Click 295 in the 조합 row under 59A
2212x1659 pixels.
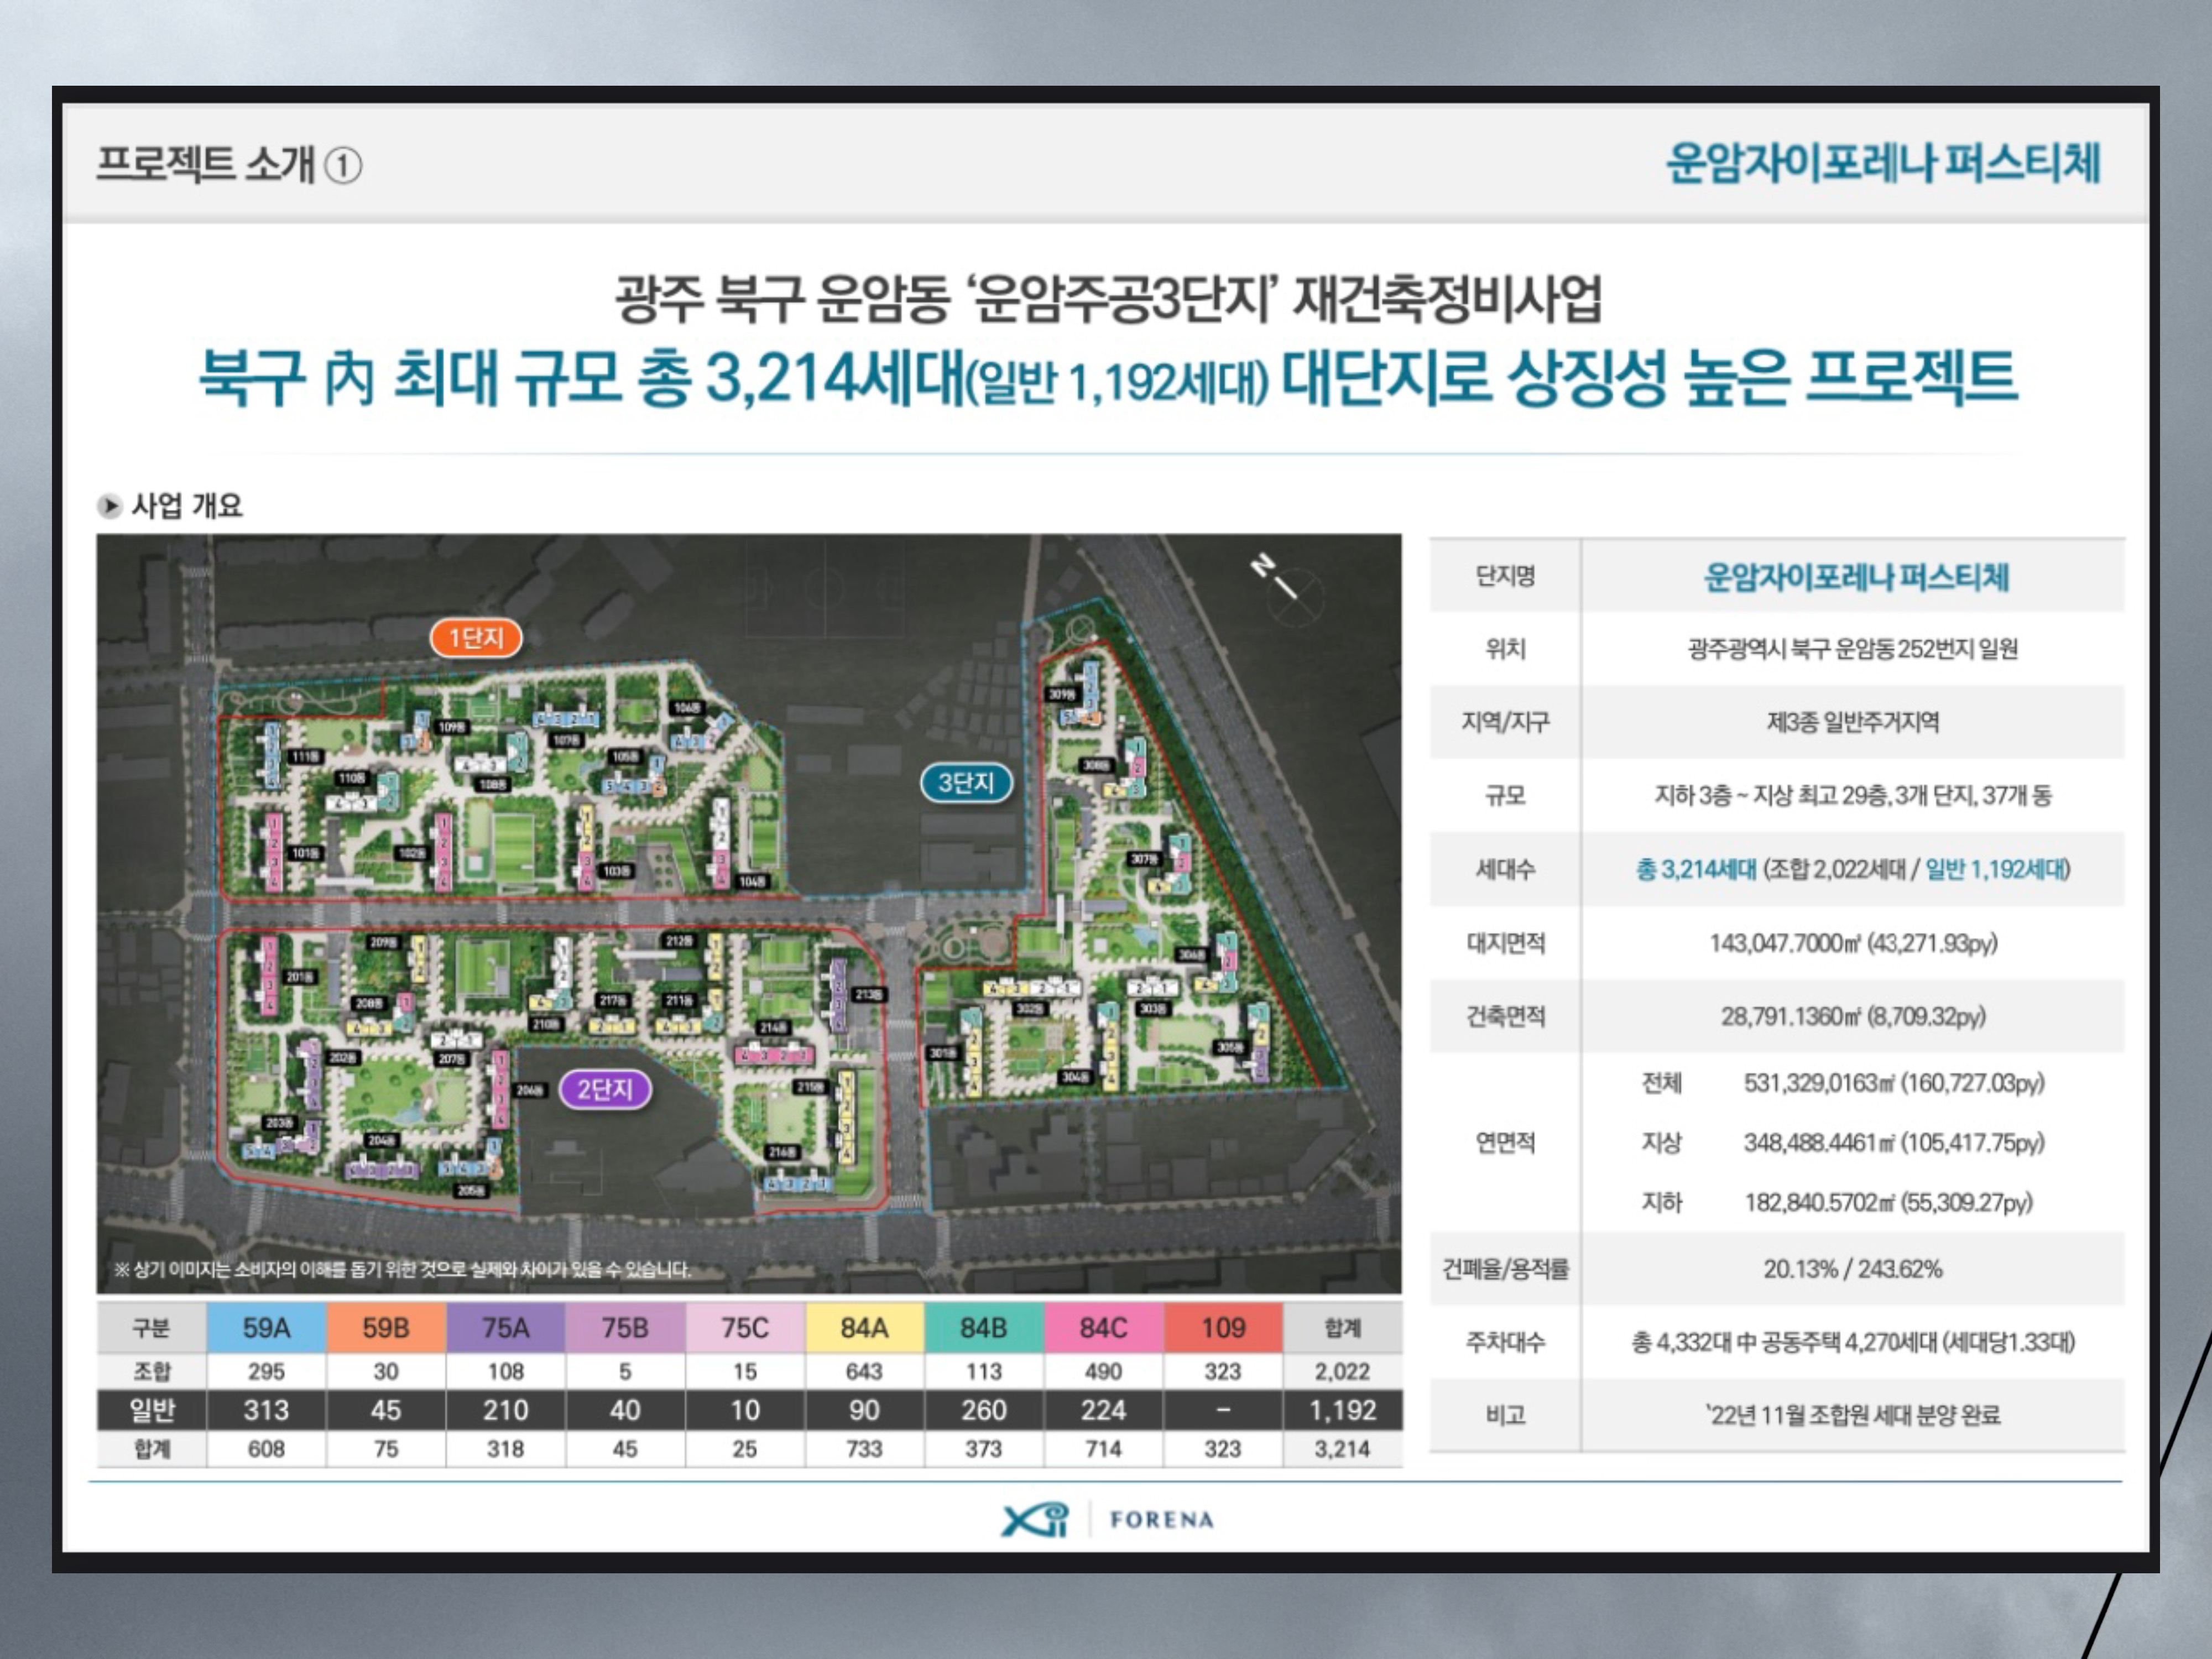(266, 1371)
